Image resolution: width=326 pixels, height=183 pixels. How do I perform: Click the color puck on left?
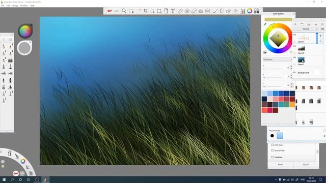25,31
